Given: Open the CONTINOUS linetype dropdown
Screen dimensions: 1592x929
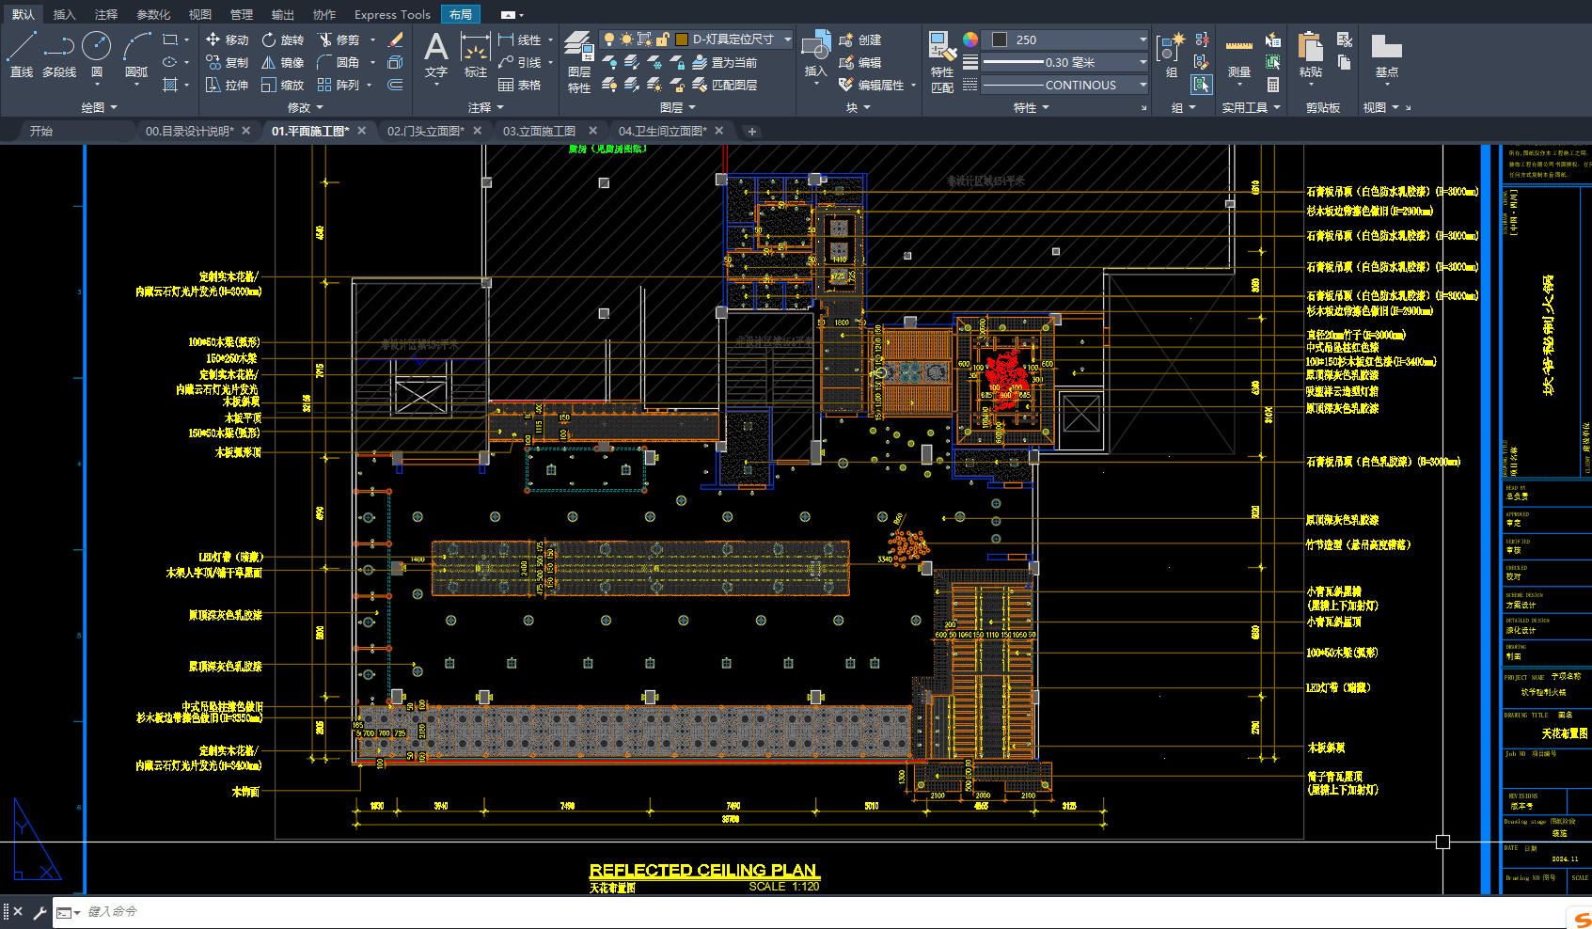Looking at the screenshot, I should click(1143, 85).
